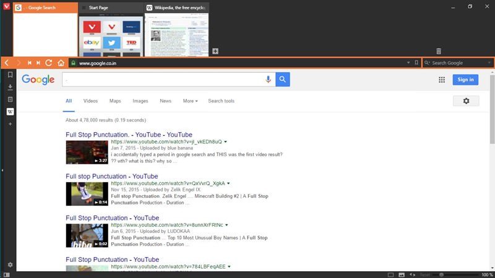Screen dimensions: 495x278
Task: Open the 0:02 video thumbnail
Action: 87,235
